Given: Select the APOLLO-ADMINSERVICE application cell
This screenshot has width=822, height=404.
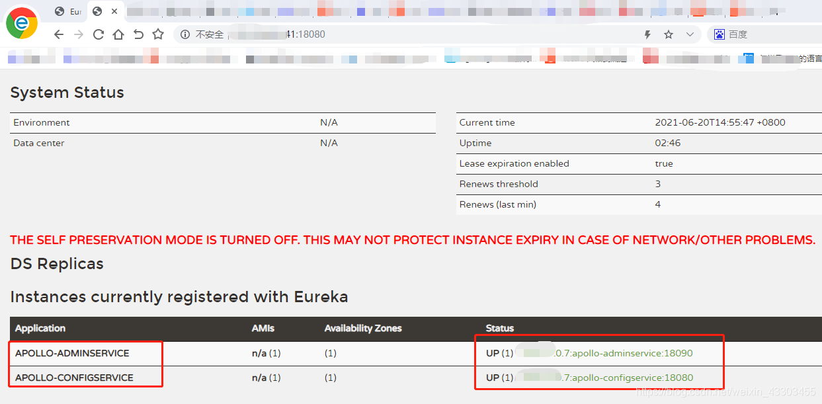Looking at the screenshot, I should tap(72, 353).
